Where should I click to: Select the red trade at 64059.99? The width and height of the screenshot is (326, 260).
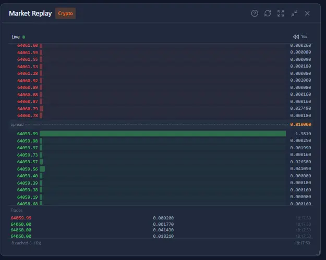point(21,218)
